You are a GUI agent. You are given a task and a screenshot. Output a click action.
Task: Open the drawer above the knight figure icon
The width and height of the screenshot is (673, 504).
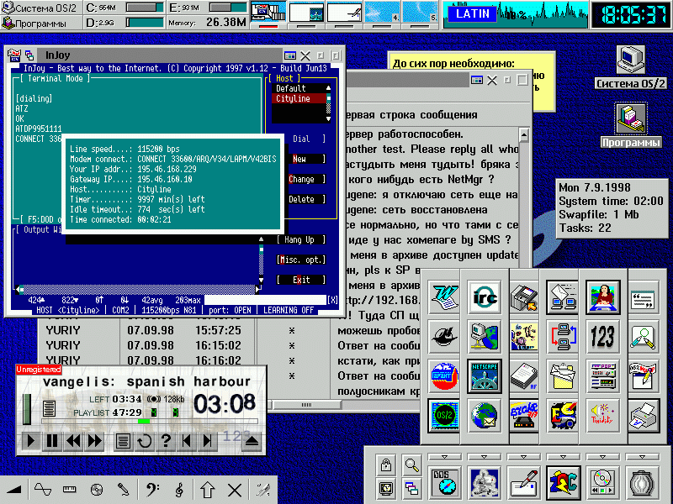tap(485, 457)
